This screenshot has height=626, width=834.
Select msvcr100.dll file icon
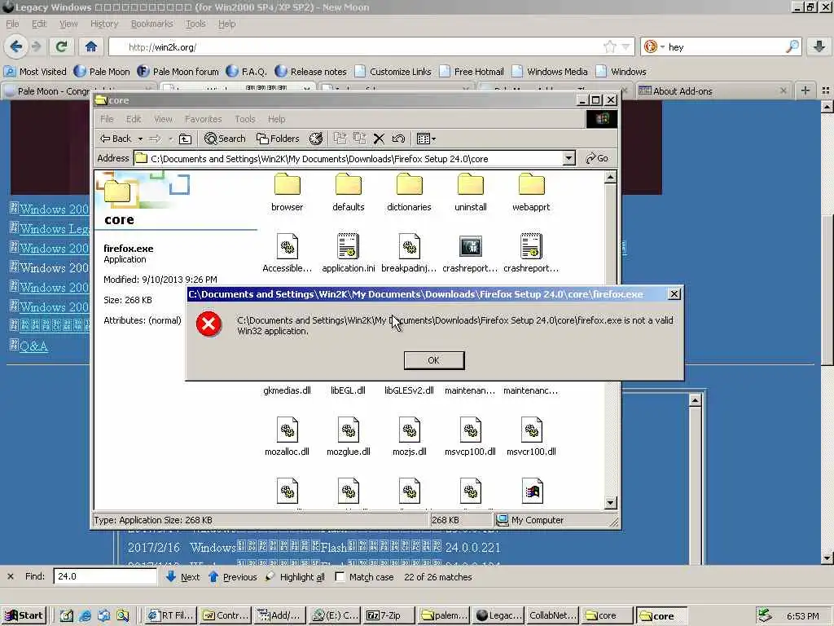coord(531,430)
